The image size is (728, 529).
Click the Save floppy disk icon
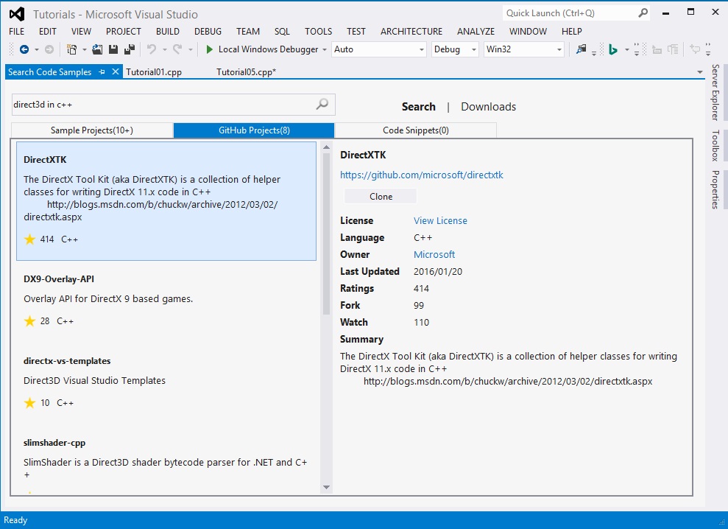coord(113,49)
